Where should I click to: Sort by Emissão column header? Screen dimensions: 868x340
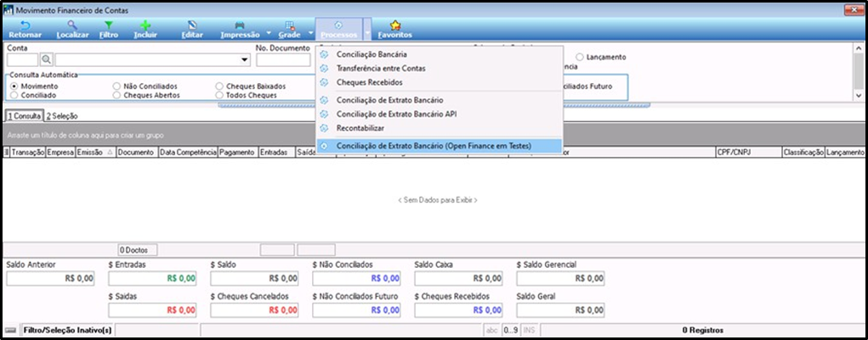pyautogui.click(x=95, y=153)
